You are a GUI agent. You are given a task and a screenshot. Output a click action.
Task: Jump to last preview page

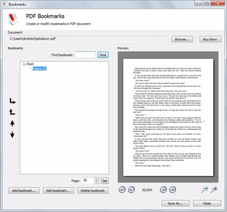(172, 190)
